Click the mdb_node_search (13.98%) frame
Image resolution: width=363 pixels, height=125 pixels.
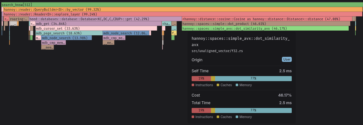click(x=67, y=38)
